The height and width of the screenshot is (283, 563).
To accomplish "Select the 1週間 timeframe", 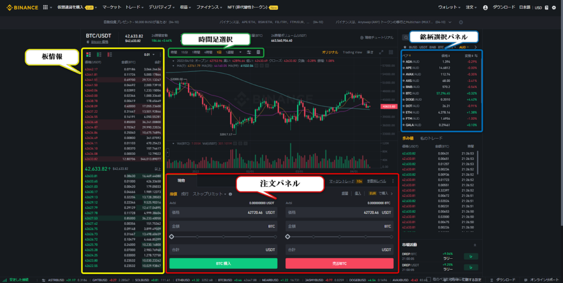I will coord(230,52).
